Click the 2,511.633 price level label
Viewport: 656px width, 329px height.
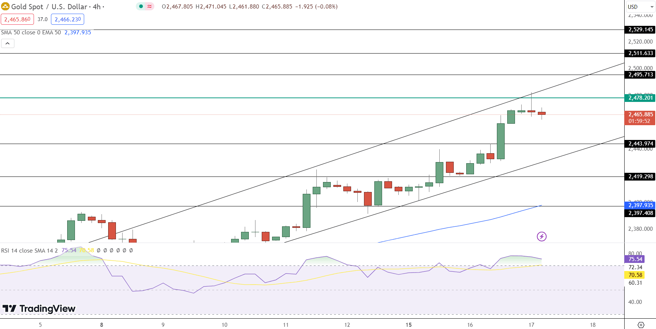[x=640, y=53]
